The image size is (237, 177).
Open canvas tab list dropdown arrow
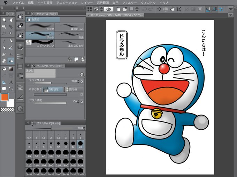(x=230, y=15)
